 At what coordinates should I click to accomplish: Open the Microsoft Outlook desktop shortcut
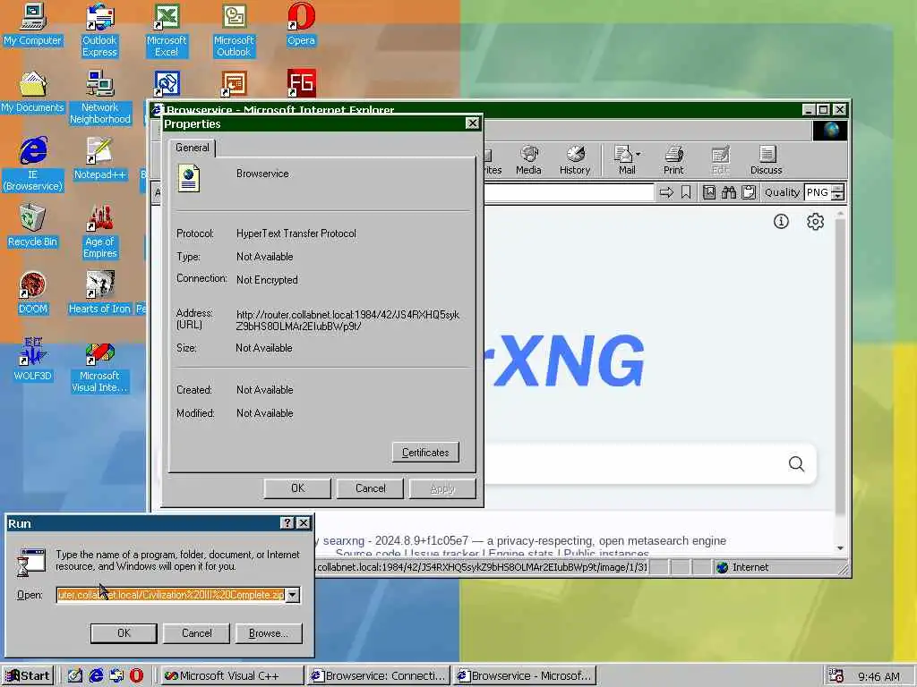tap(234, 30)
